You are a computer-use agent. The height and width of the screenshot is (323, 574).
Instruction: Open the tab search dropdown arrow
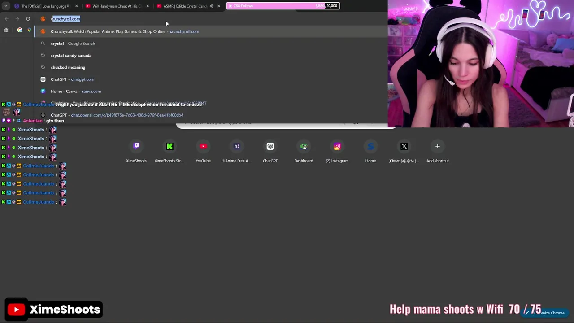click(6, 6)
